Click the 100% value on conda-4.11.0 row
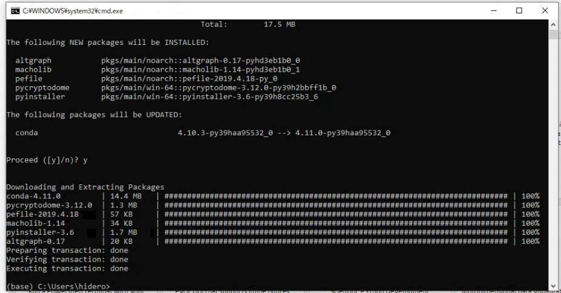 pos(530,196)
